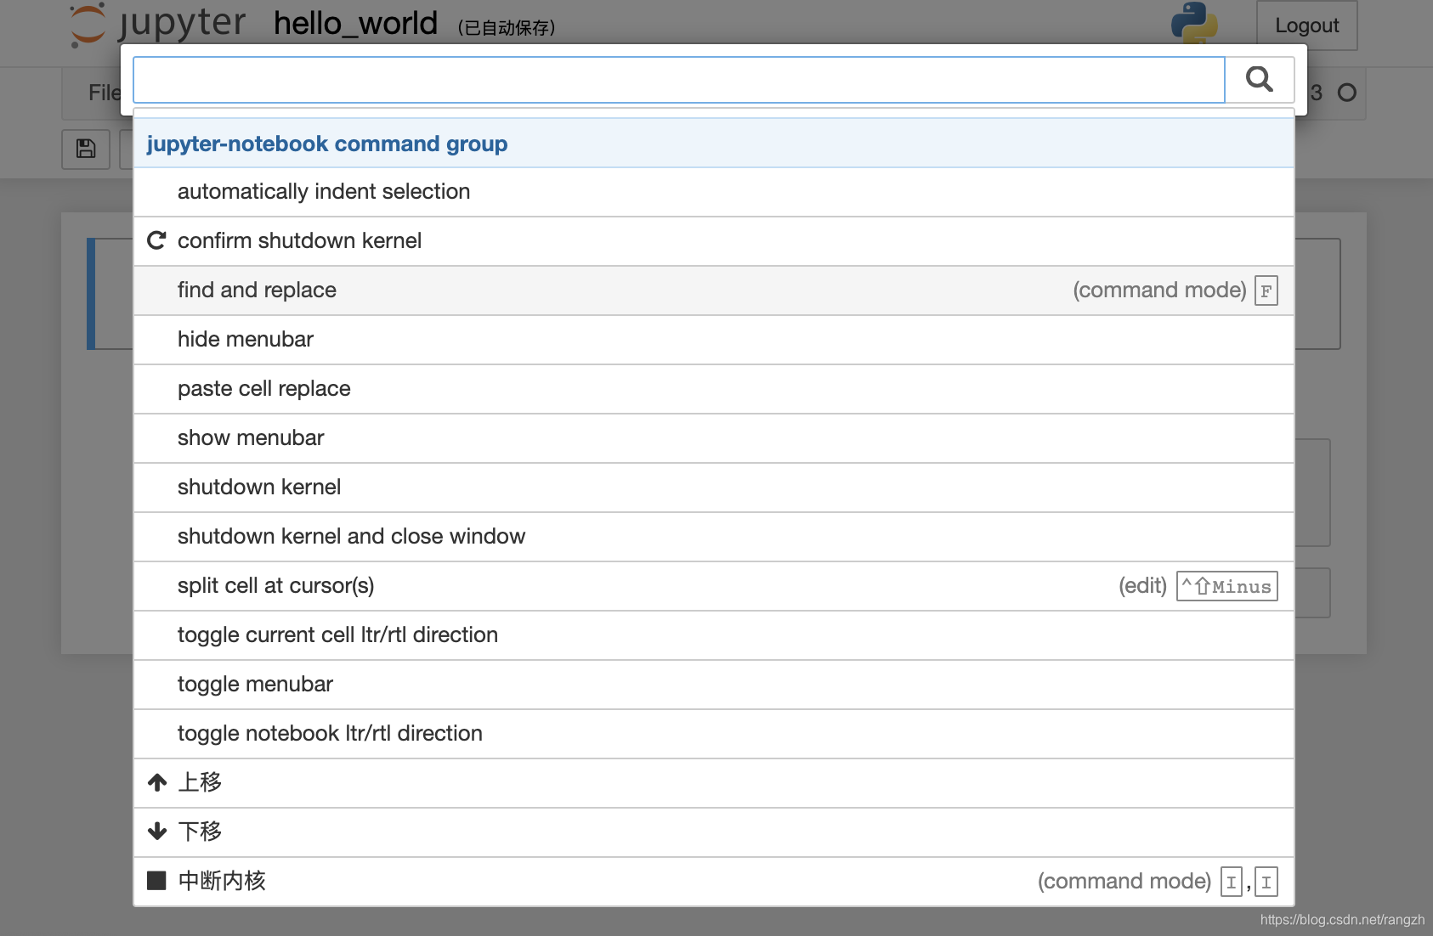
Task: Click the I,I shortcut badge
Action: coord(1249,882)
